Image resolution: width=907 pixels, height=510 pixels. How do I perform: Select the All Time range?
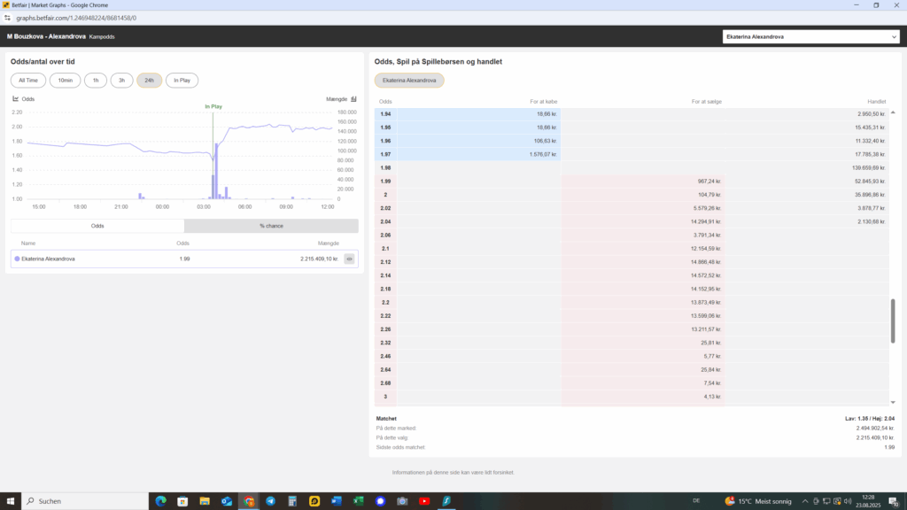coord(27,81)
